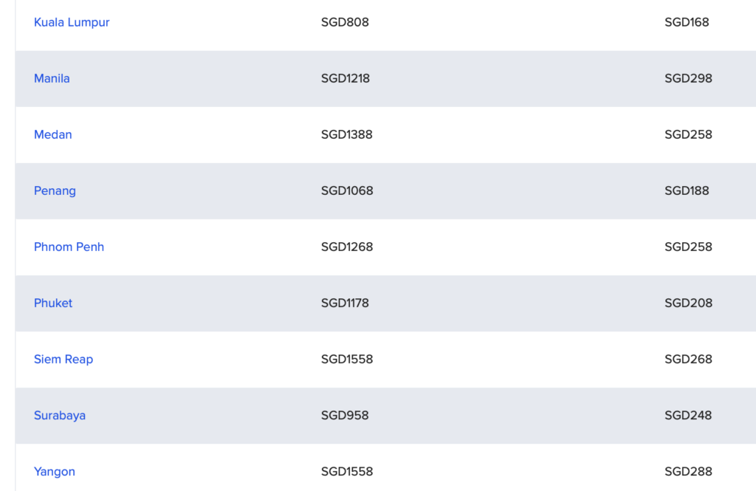Open the Yangon link
This screenshot has height=491, width=756.
pyautogui.click(x=55, y=471)
